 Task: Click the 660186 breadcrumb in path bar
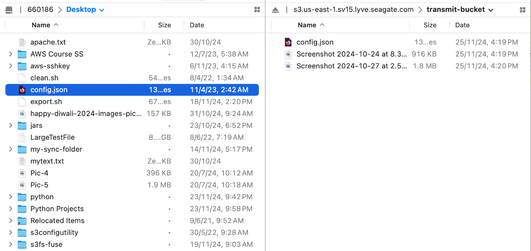[40, 10]
